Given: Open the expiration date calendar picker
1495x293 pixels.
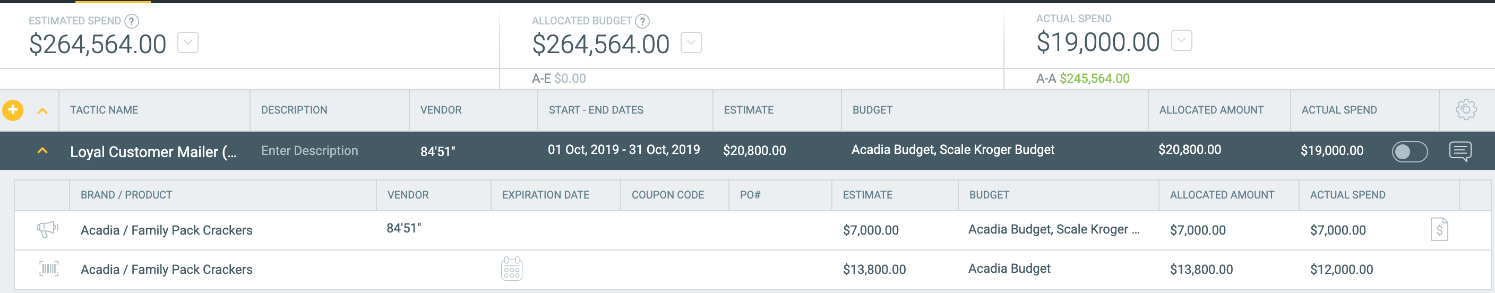Looking at the screenshot, I should click(x=511, y=269).
